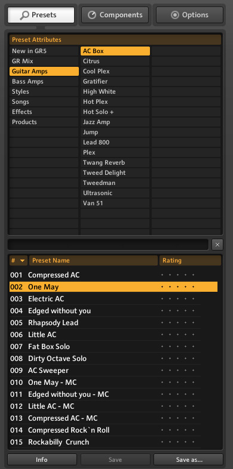This screenshot has height=469, width=233.
Task: Select Cool Plex amp
Action: (x=115, y=72)
